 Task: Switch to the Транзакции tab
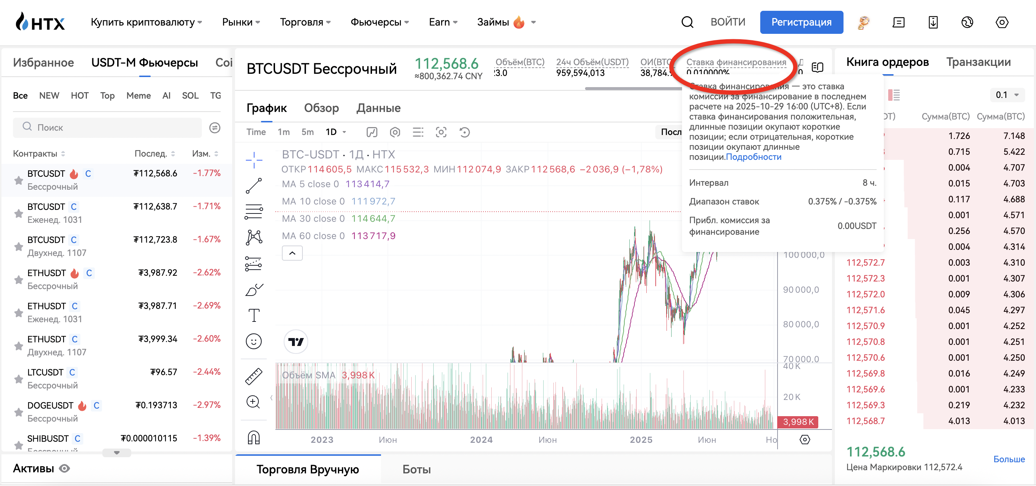(978, 62)
